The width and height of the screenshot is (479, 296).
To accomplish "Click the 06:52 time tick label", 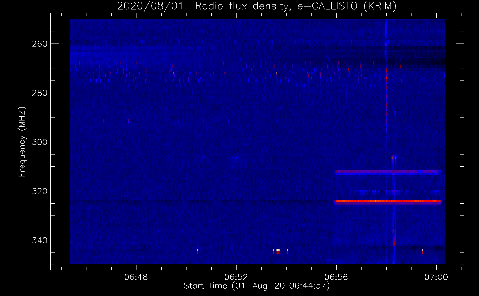I will click(x=236, y=277).
